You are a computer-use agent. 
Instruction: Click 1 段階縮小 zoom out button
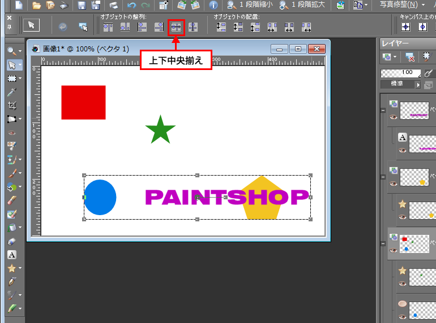pos(250,5)
